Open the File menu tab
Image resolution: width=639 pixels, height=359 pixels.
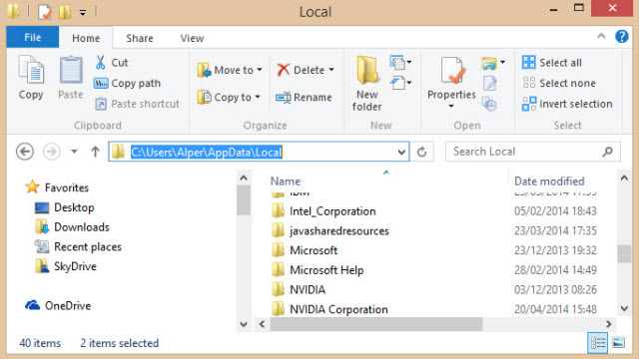[33, 38]
